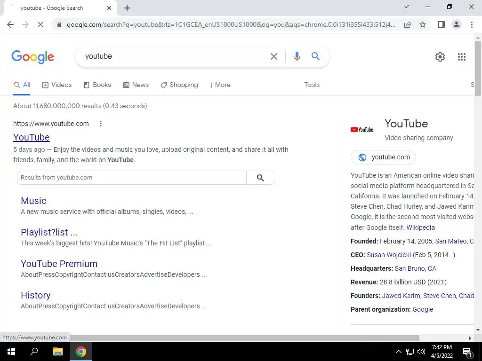The image size is (482, 361).
Task: Open the three-dot menu beside youtube.com URL
Action: click(101, 124)
